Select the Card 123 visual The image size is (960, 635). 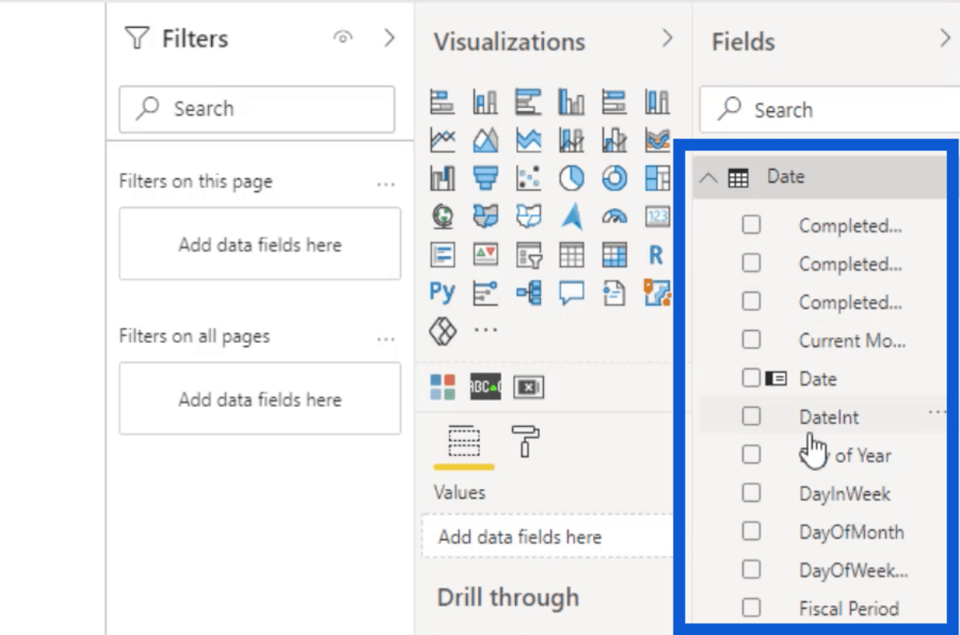click(657, 216)
